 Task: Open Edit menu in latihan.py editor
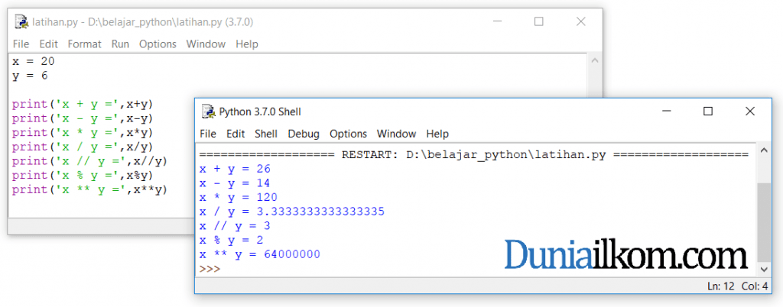[48, 44]
